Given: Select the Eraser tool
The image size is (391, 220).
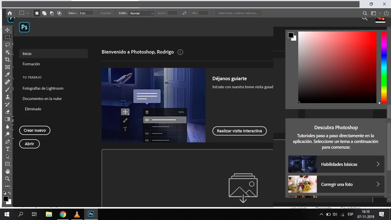Looking at the screenshot, I should (x=8, y=112).
